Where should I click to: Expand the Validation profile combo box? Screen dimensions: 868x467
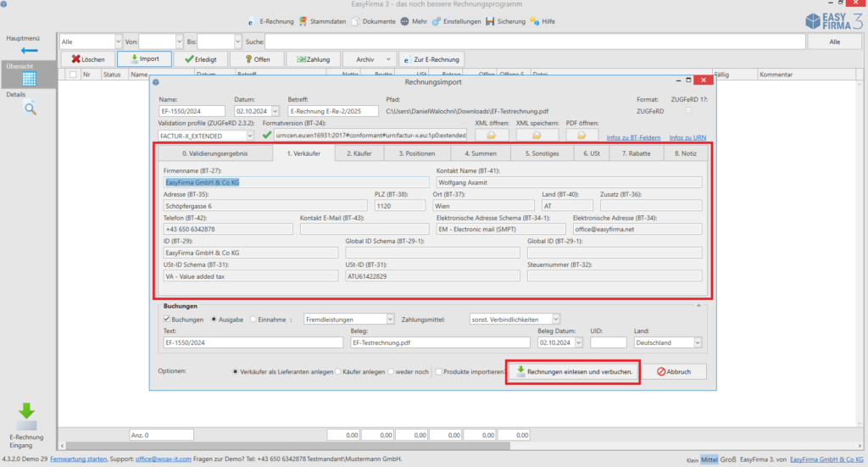[x=250, y=136]
